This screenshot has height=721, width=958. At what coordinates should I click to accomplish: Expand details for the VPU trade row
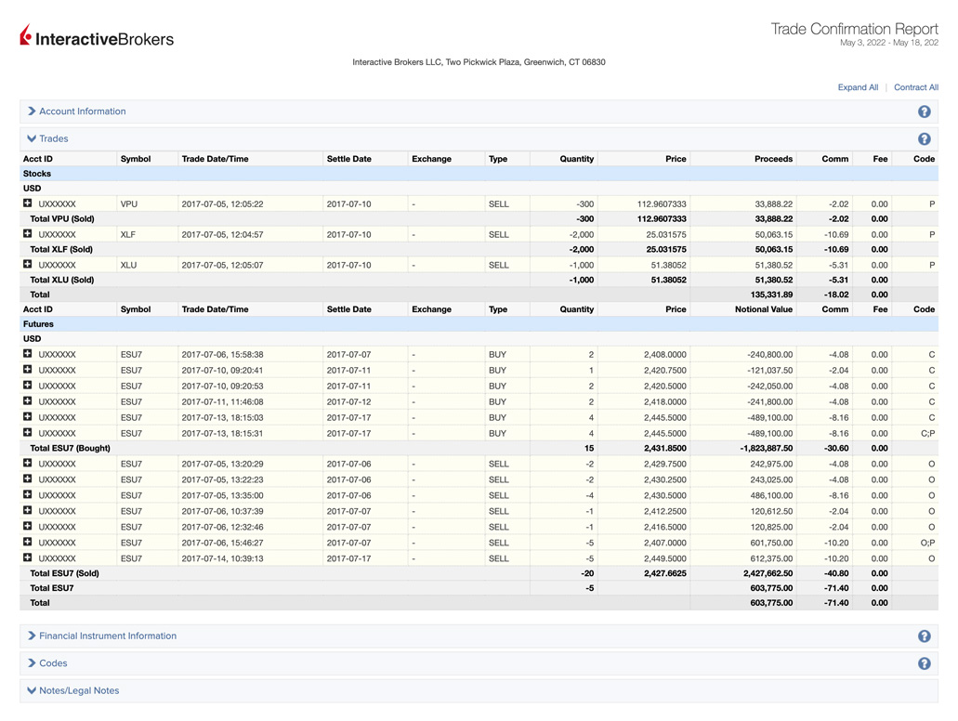click(x=28, y=203)
